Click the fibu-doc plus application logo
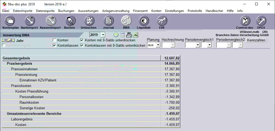Screen dimensions: 275x131 click(4, 4)
